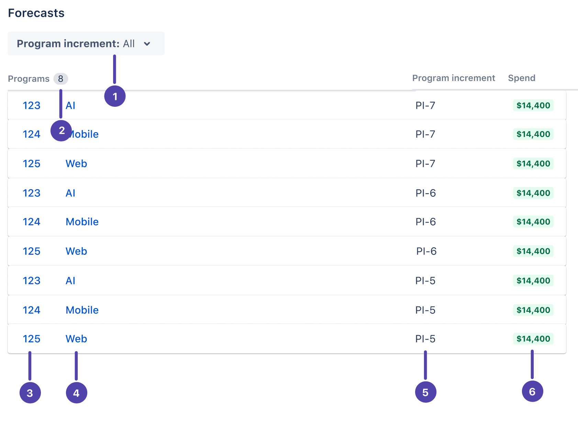Open the AI program link in PI-7 row
Viewport: 578px width, 423px height.
click(70, 105)
